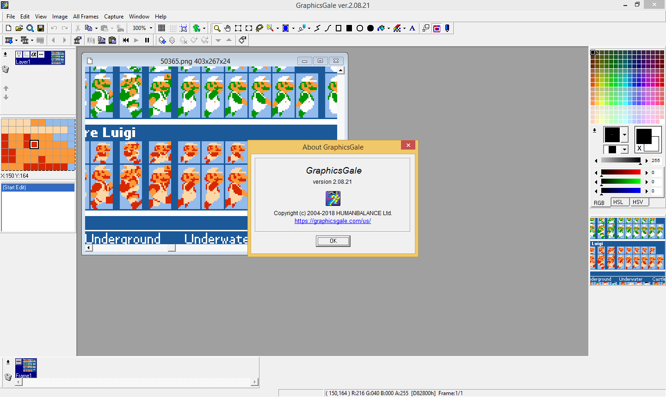Select the Lasso selection tool

[259, 28]
